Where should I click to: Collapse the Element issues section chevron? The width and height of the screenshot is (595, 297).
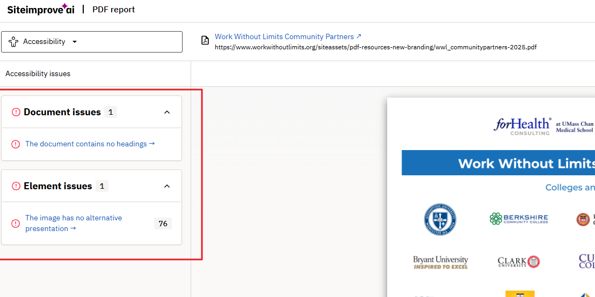[166, 186]
